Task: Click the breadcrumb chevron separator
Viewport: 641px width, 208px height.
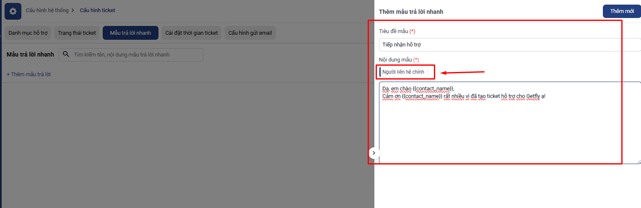Action: (73, 10)
